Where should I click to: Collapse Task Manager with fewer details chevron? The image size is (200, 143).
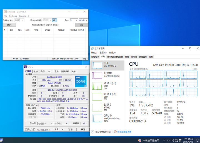click(x=93, y=132)
